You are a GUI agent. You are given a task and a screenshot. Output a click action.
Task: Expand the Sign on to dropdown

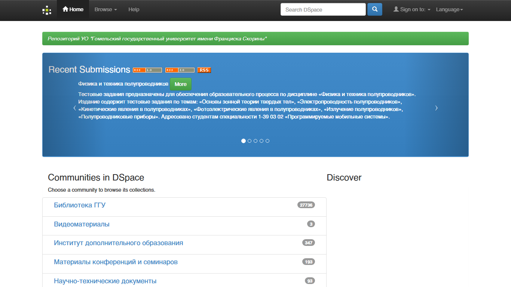click(412, 9)
